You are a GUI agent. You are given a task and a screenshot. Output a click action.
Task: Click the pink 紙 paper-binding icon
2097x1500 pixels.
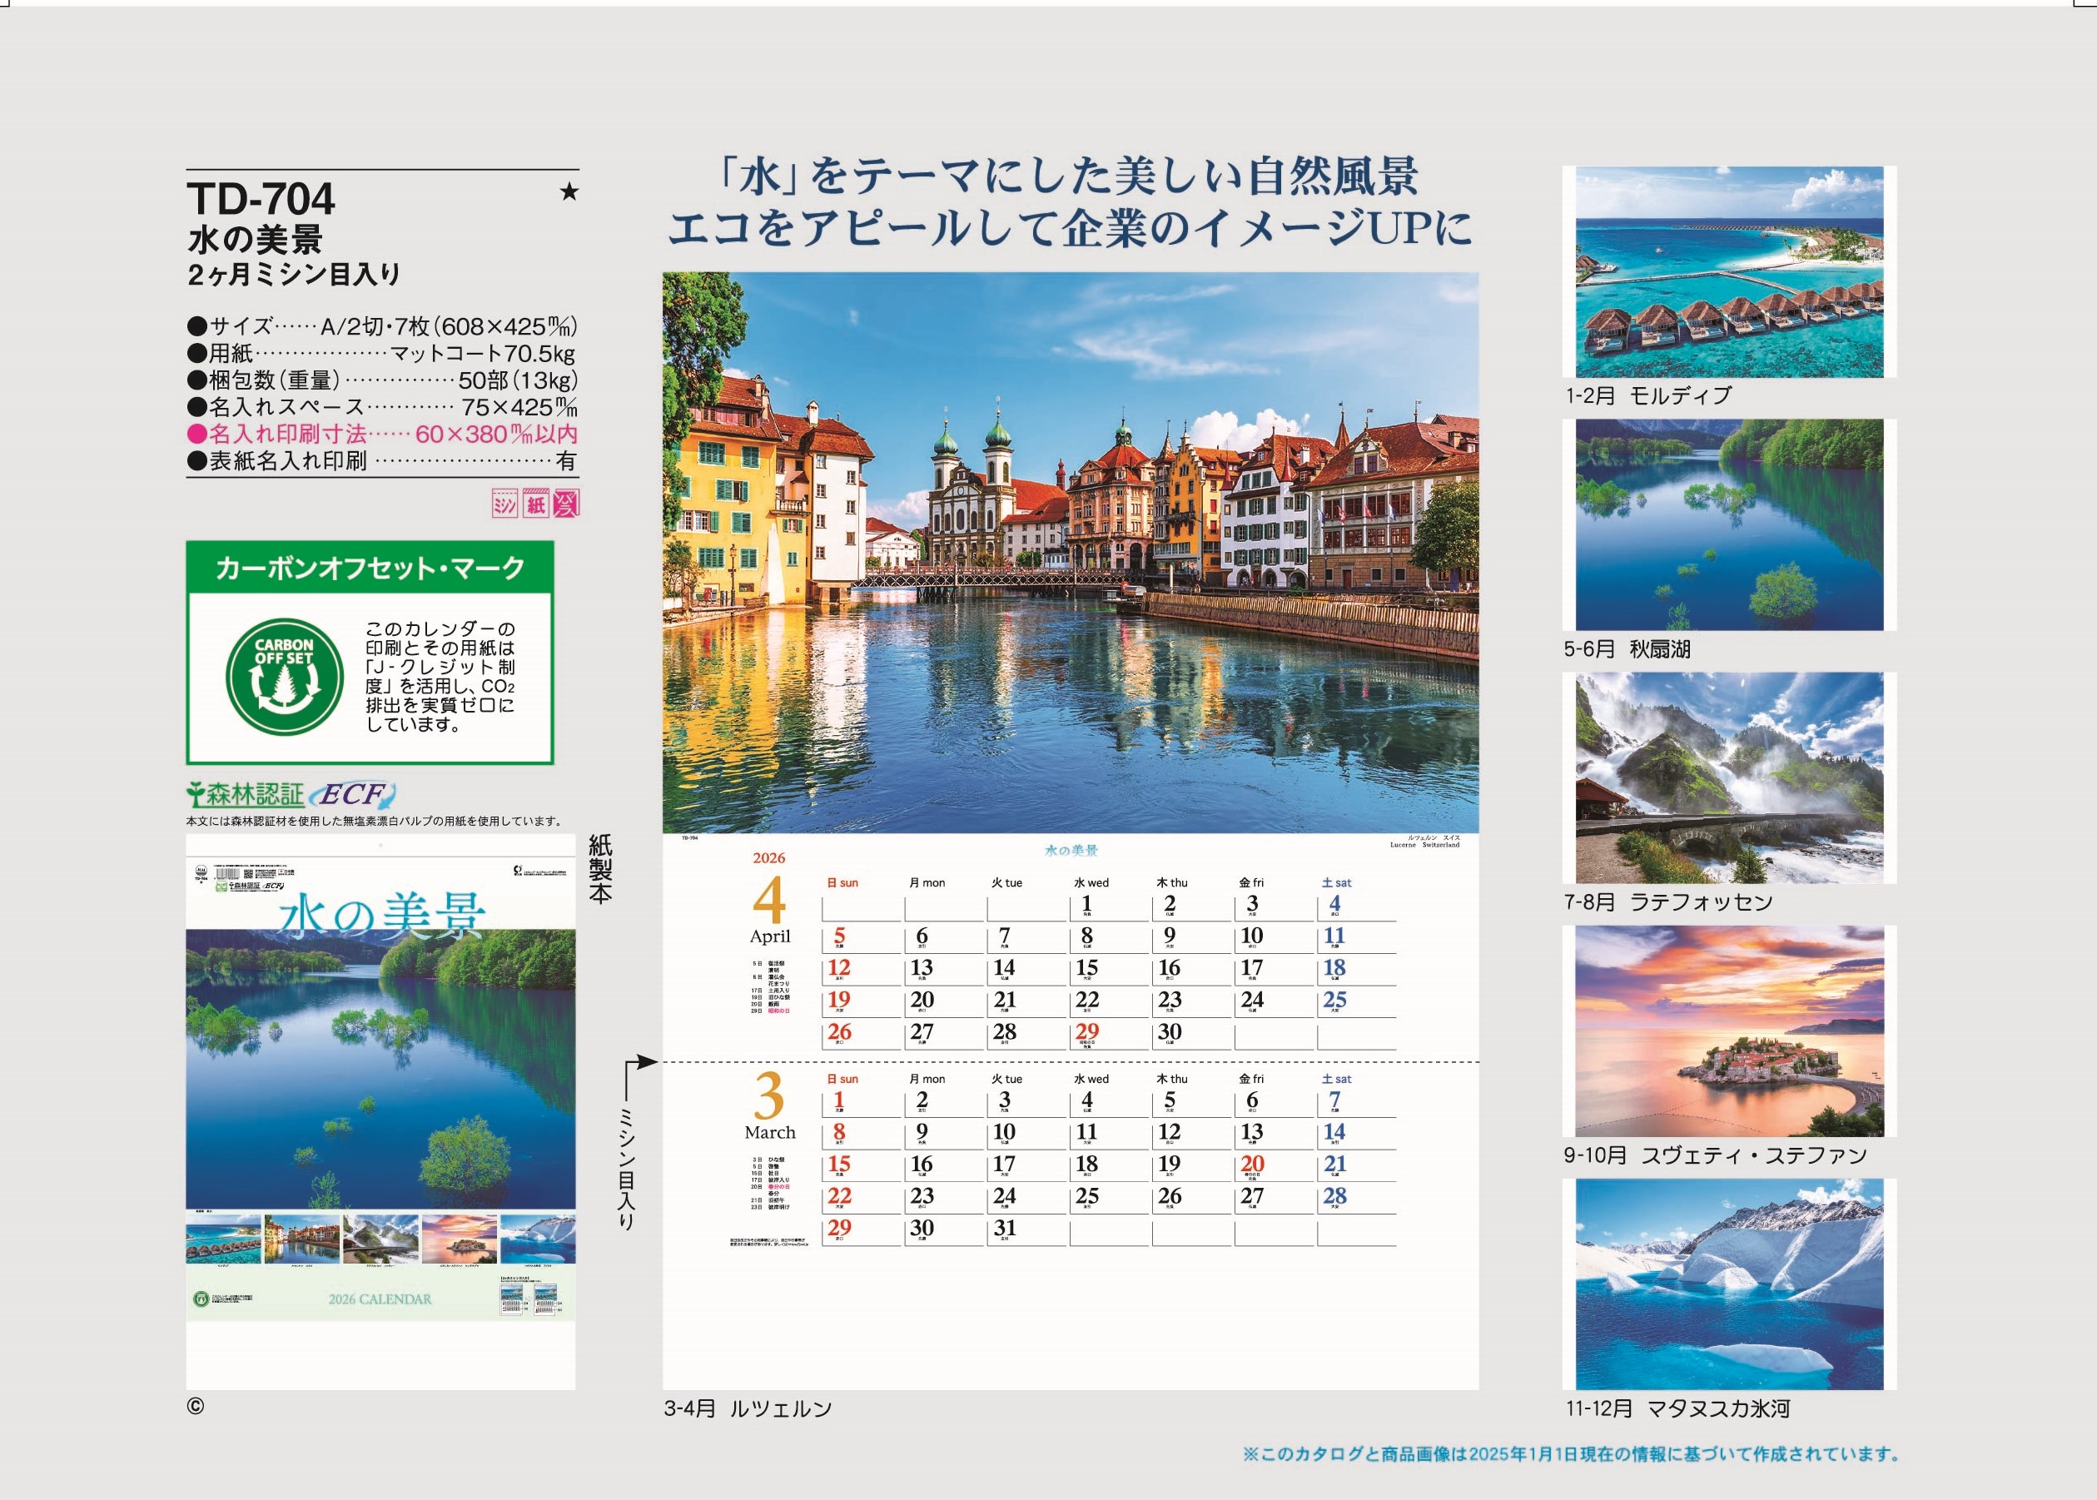[536, 504]
